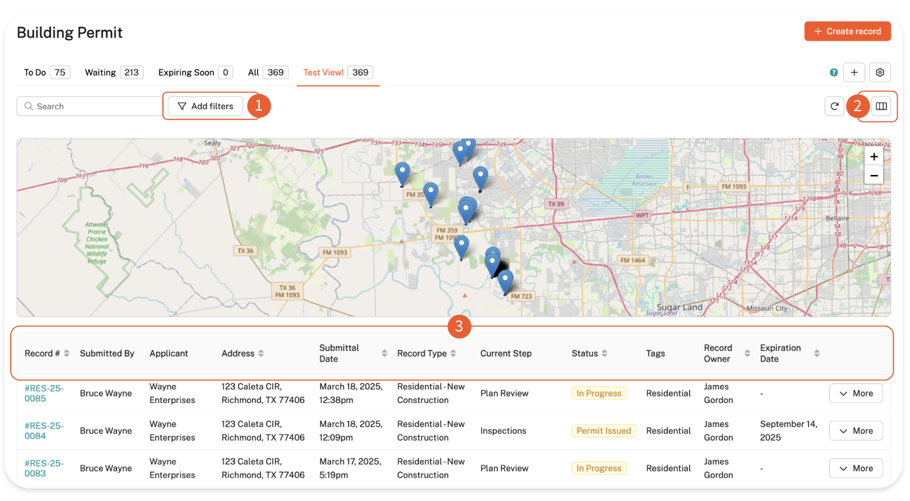Click the plus icon to add view
This screenshot has height=501, width=910.
pos(854,73)
